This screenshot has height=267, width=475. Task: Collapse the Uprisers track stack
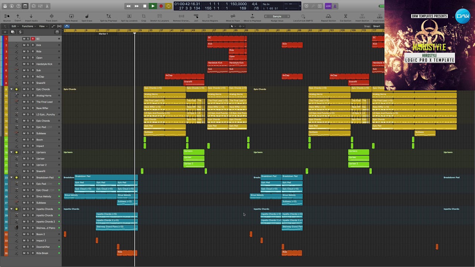tap(11, 152)
